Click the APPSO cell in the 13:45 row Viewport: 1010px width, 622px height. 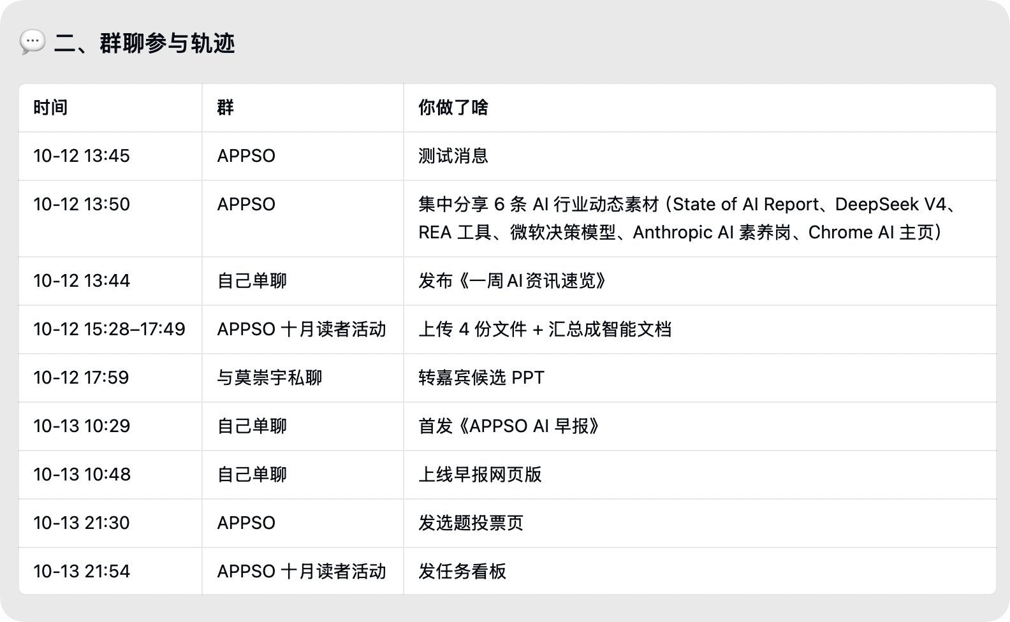246,156
